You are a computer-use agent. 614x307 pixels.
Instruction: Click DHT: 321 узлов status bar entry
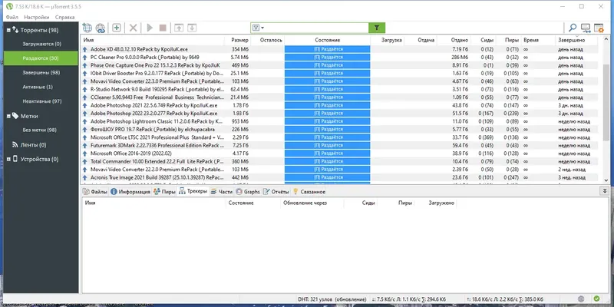point(332,299)
